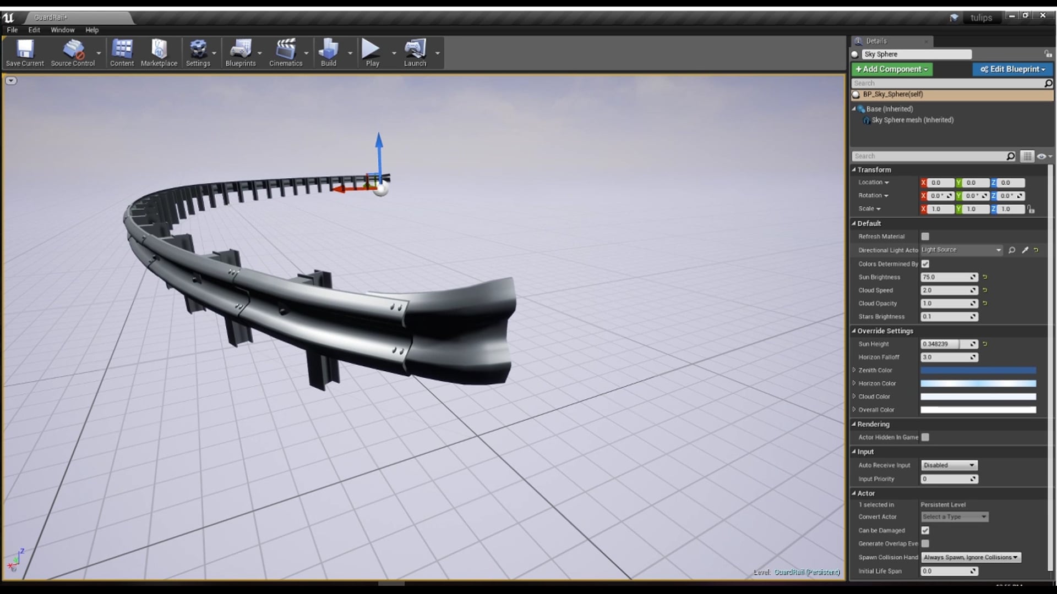Select BP_Sky_Sphere(self) in the component list
This screenshot has width=1057, height=594.
click(952, 95)
